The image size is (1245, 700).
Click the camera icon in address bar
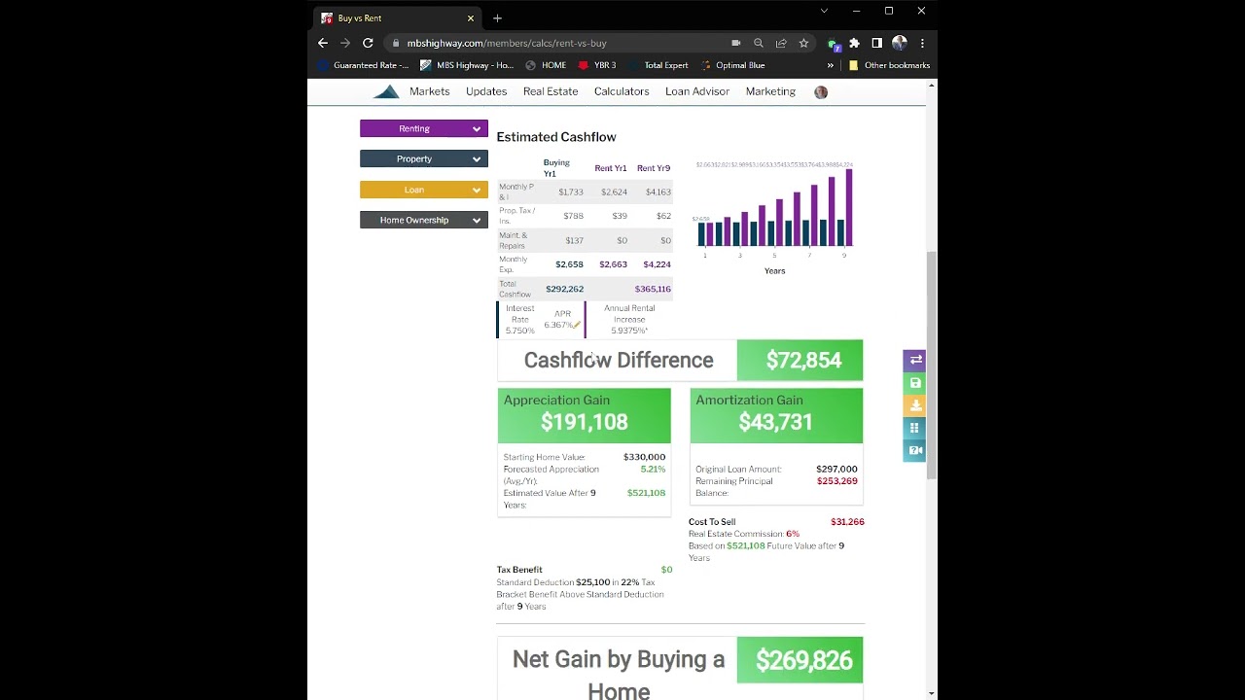(x=736, y=43)
